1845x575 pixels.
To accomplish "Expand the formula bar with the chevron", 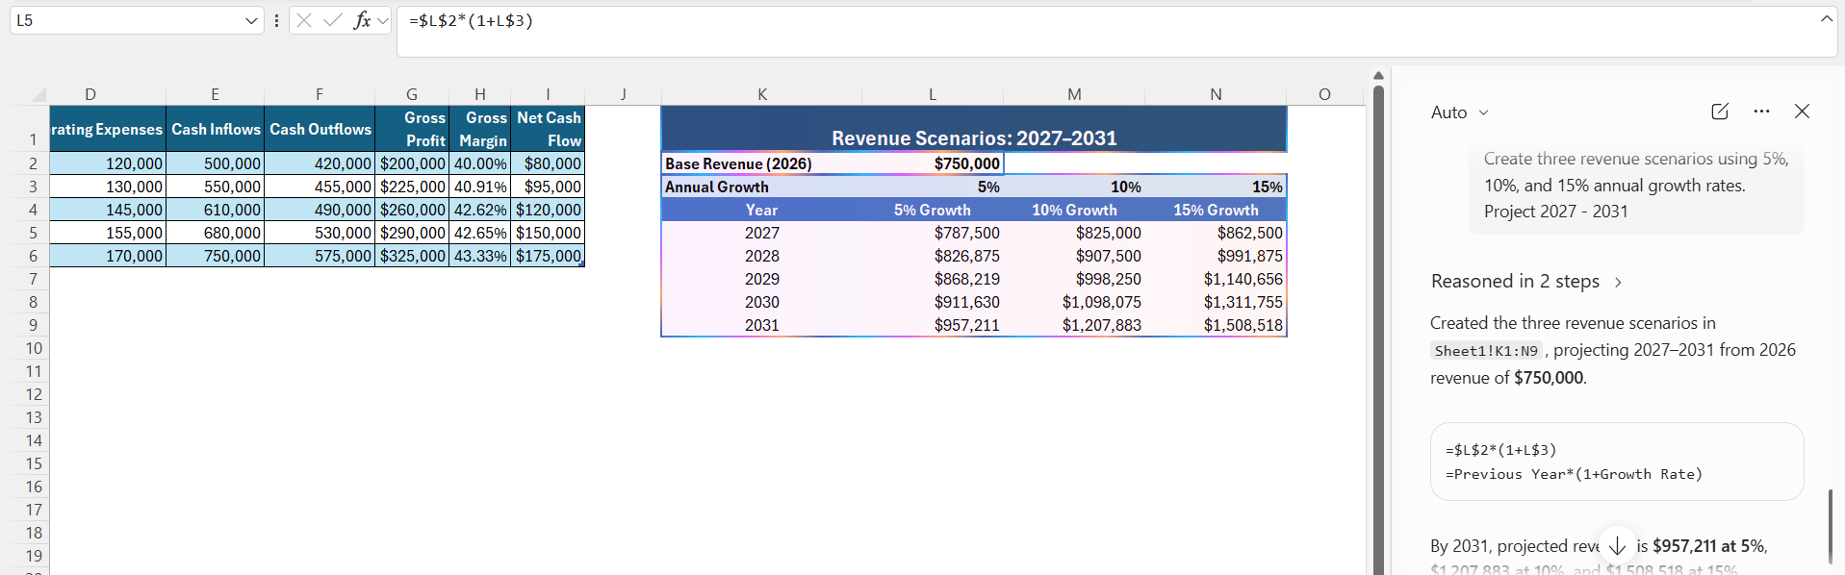I will [1827, 18].
